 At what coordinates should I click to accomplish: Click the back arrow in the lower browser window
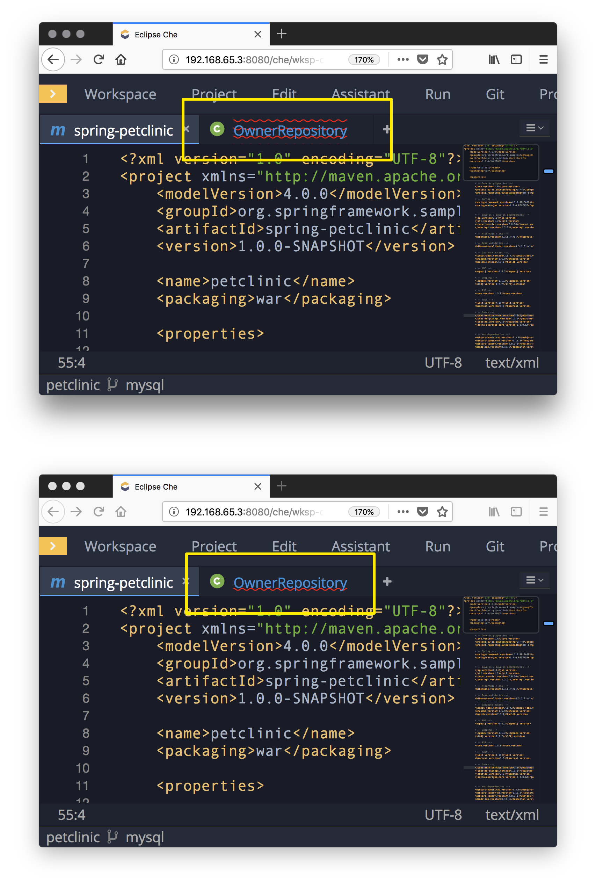pos(53,512)
